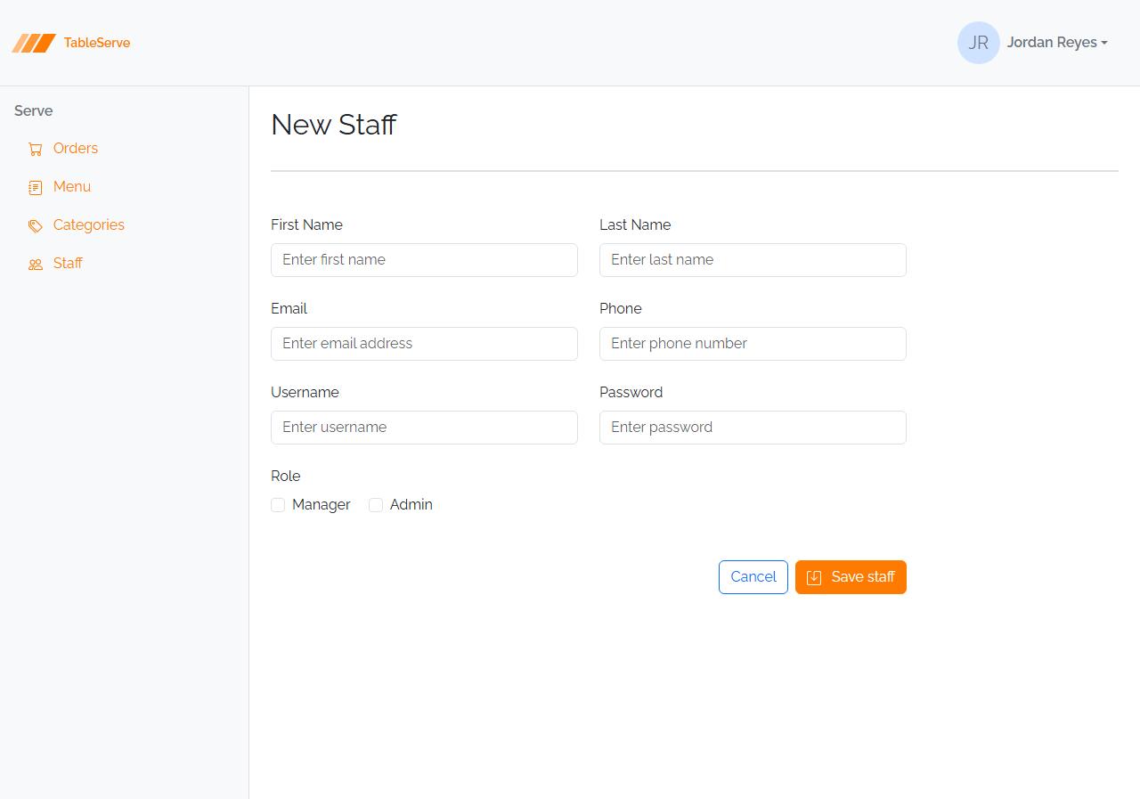Click the Orders shopping cart icon
Viewport: 1140px width, 799px height.
pyautogui.click(x=36, y=149)
